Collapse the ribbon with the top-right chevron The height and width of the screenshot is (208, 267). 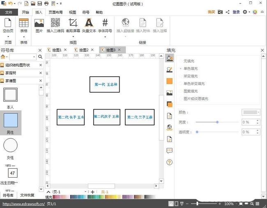(262, 12)
